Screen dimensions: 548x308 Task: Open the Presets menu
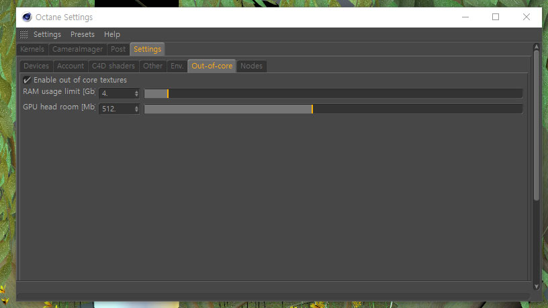point(83,34)
